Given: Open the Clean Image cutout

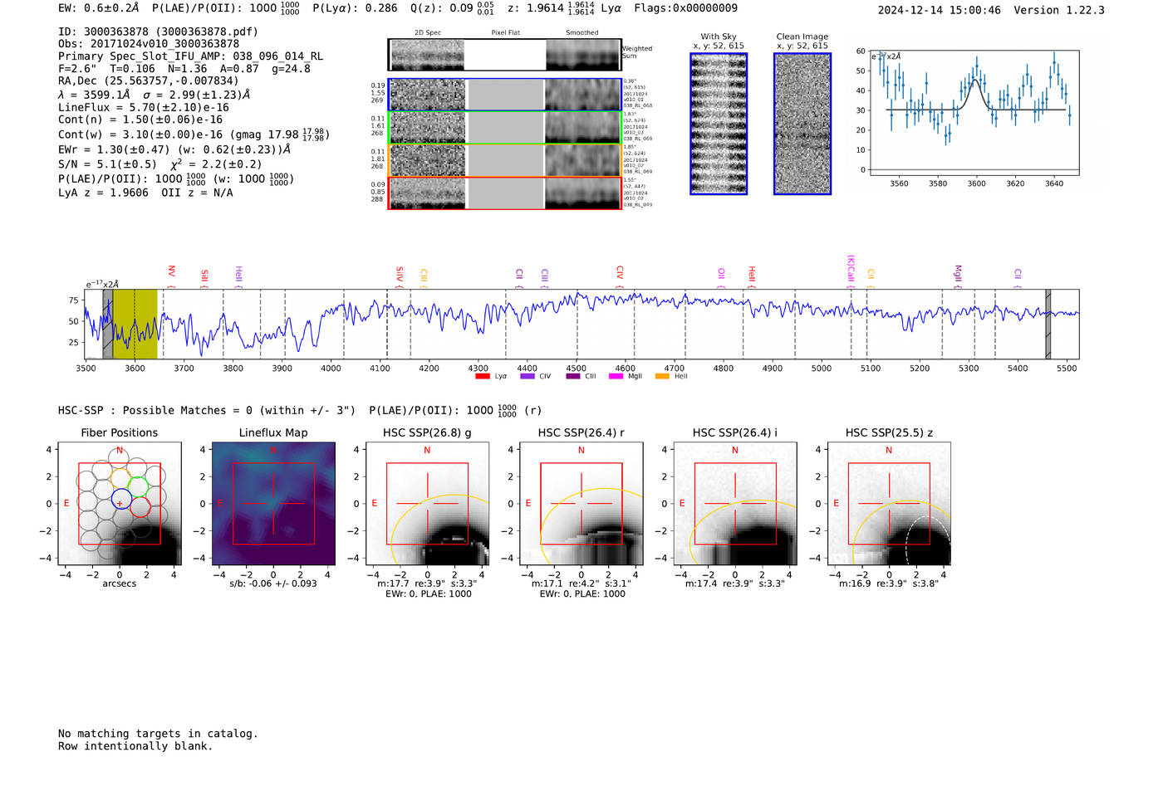Looking at the screenshot, I should tap(802, 125).
